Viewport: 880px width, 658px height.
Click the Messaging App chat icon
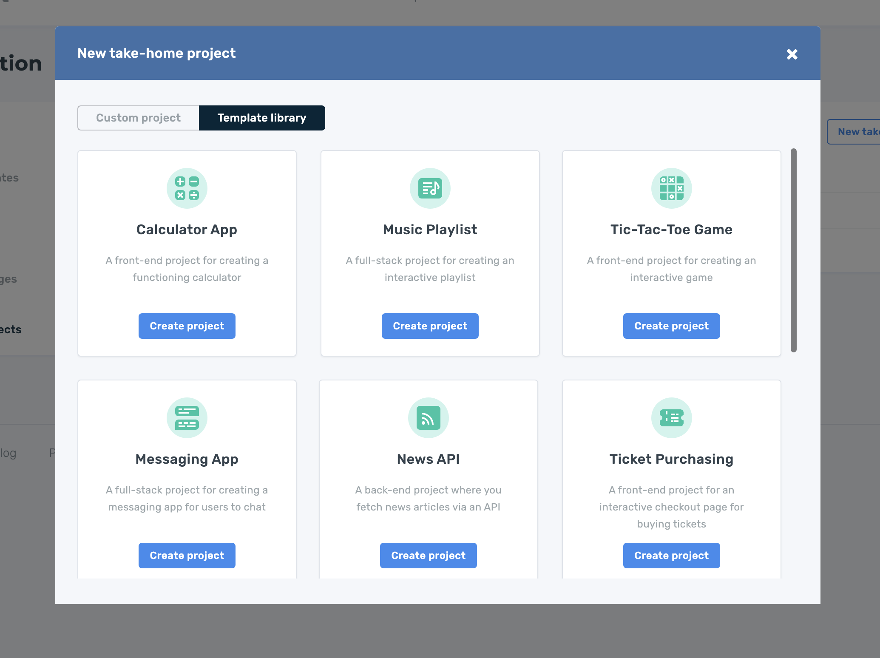(187, 418)
